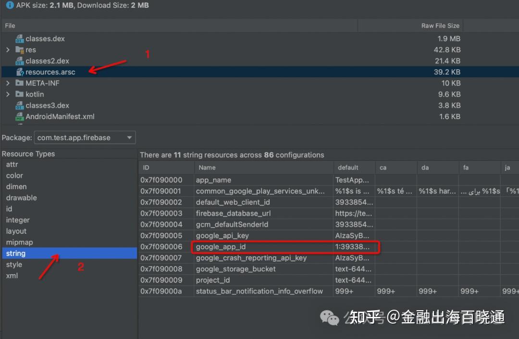Click the classes.dex file icon

click(19, 38)
